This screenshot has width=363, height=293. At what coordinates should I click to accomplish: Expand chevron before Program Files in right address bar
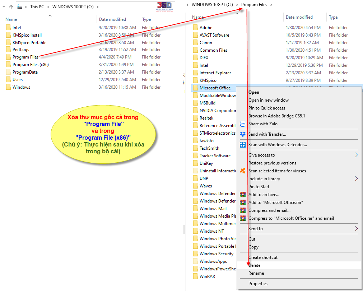point(237,5)
